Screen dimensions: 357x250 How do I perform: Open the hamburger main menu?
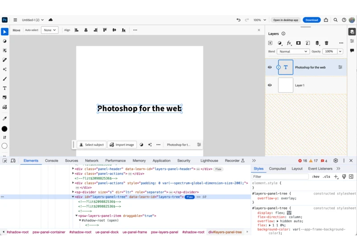pyautogui.click(x=15, y=20)
